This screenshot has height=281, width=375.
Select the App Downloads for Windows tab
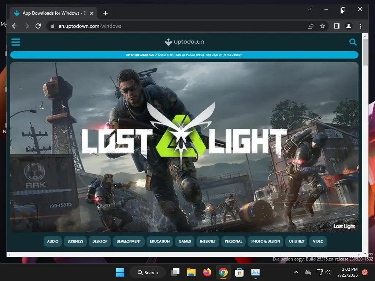click(53, 13)
